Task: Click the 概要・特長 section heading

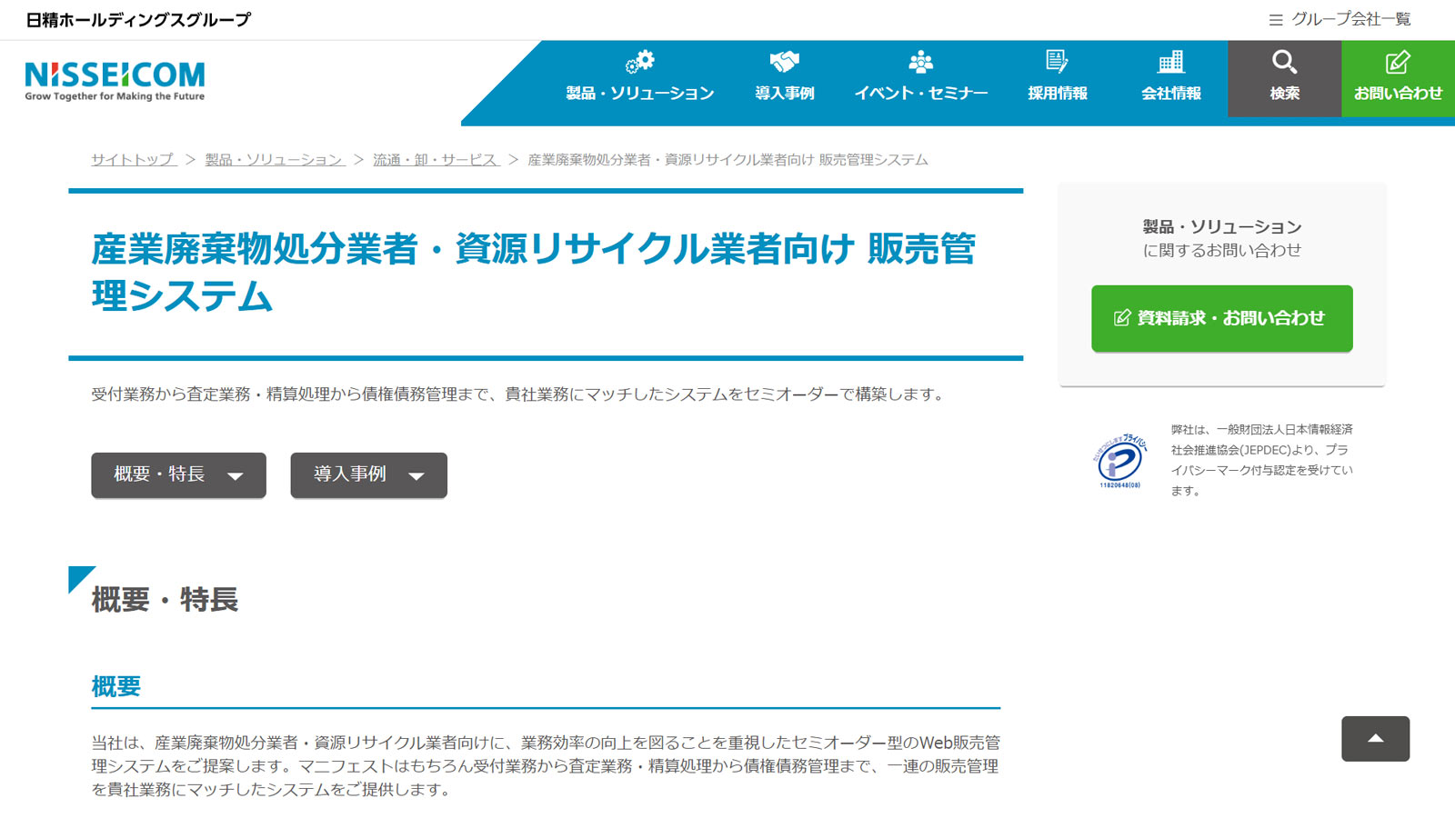Action: [165, 599]
